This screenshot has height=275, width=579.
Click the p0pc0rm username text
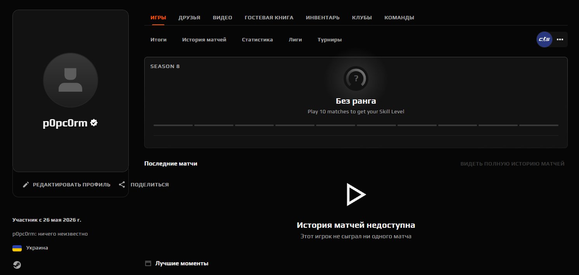pyautogui.click(x=66, y=123)
